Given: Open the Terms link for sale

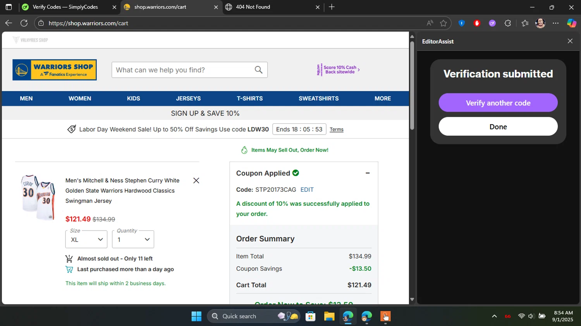Looking at the screenshot, I should point(337,130).
